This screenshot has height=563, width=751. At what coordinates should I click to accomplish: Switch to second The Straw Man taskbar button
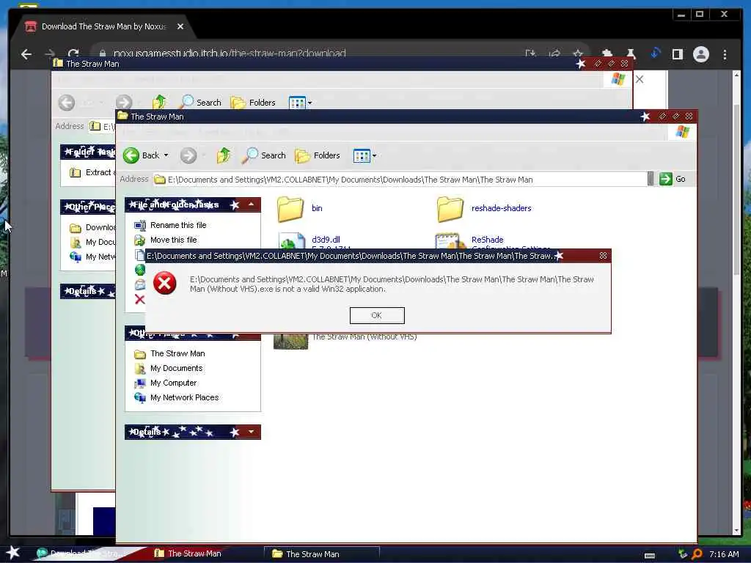coord(322,554)
